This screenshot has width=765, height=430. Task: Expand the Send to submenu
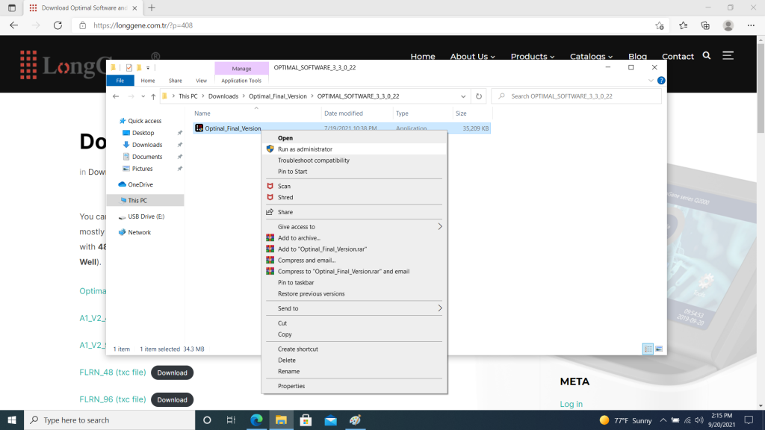[439, 308]
